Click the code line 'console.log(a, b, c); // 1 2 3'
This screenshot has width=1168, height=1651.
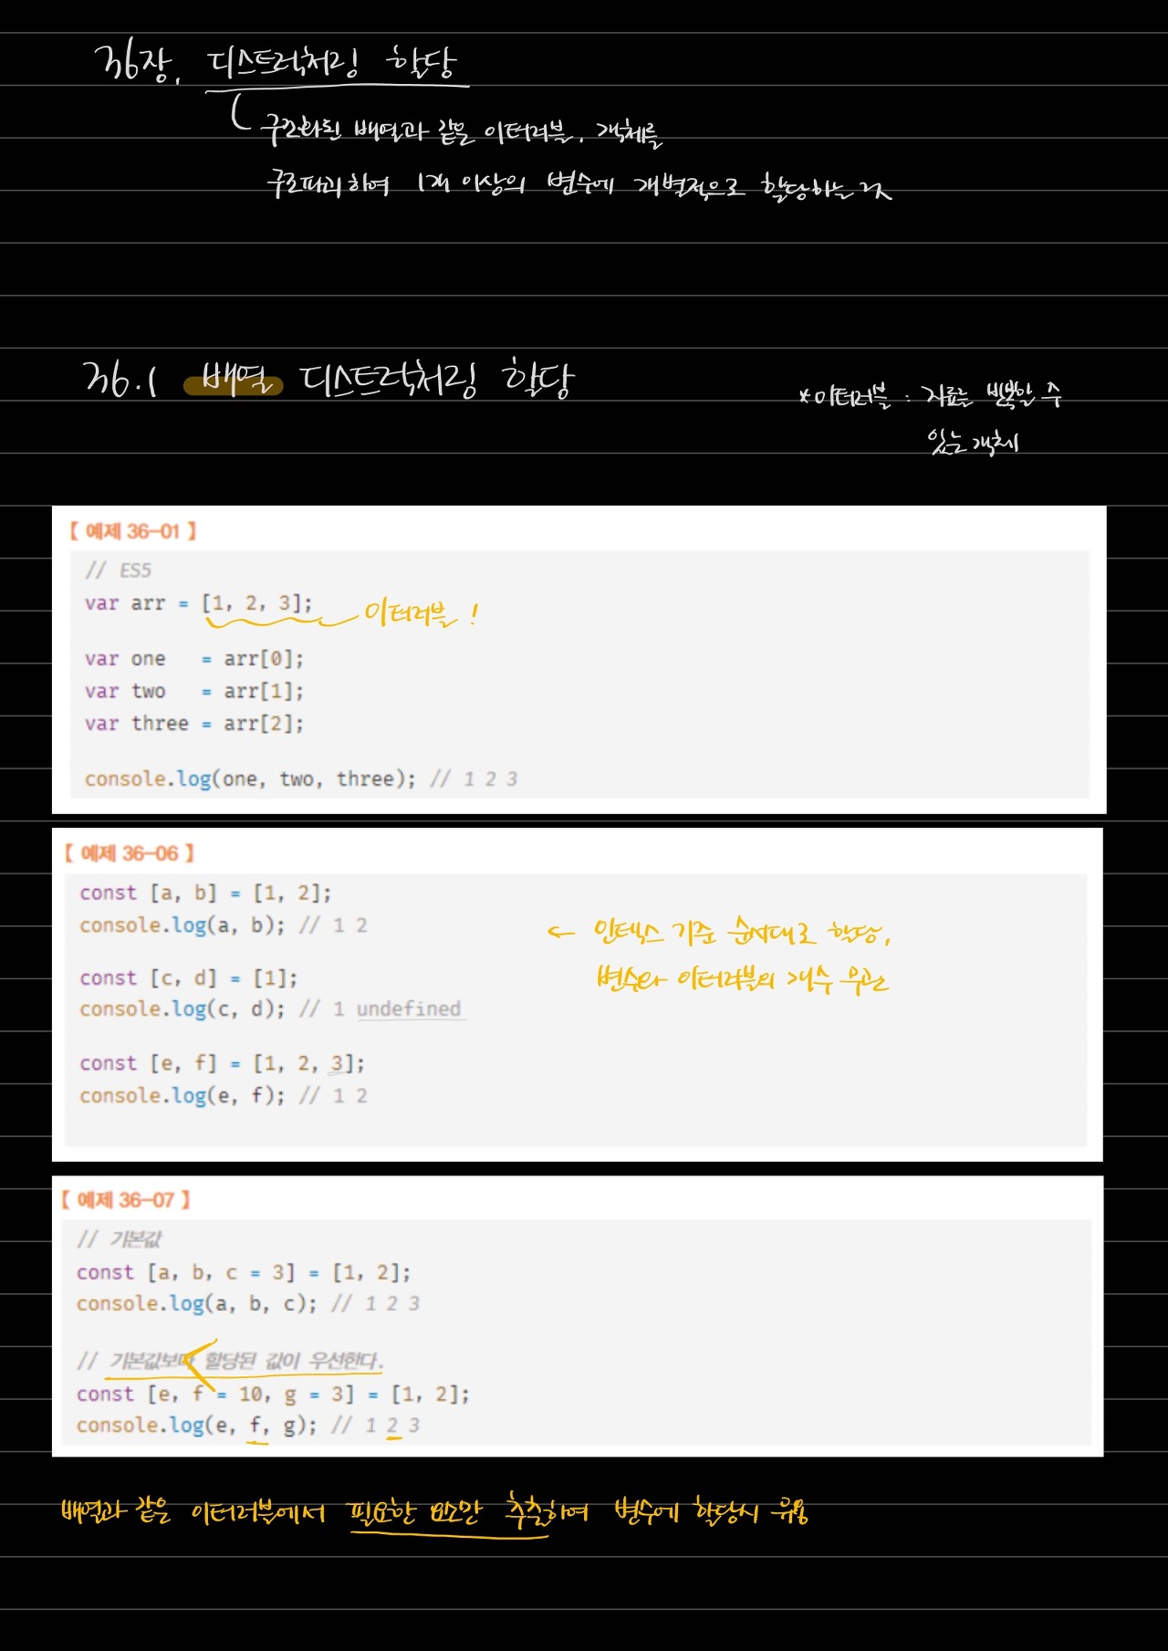248,1303
